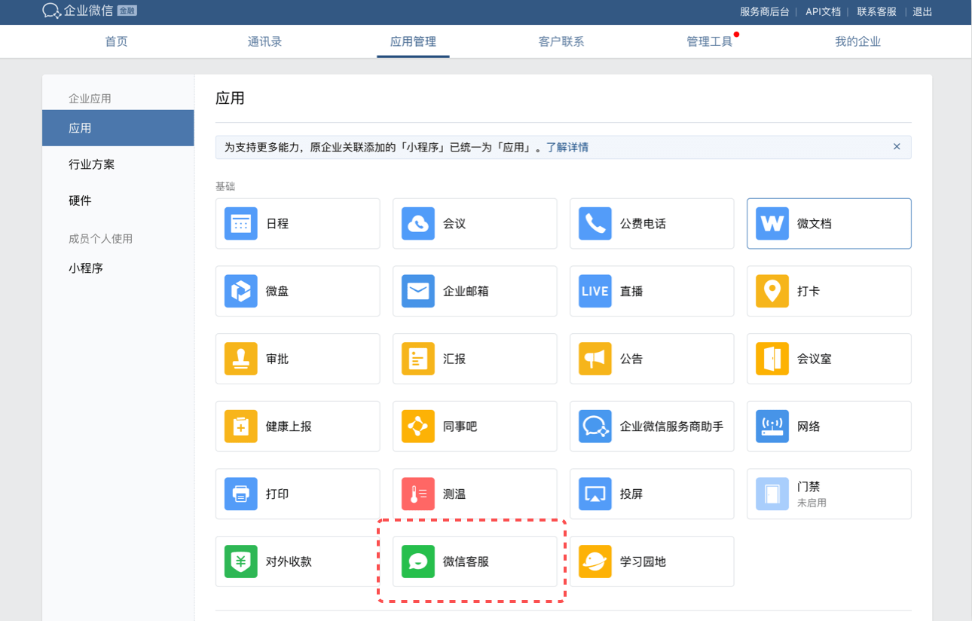Viewport: 972px width, 621px height.
Task: Open the 汇报 report icon
Action: [417, 359]
